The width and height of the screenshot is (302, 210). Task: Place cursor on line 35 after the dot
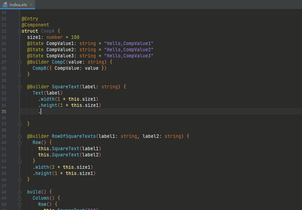tap(41, 112)
